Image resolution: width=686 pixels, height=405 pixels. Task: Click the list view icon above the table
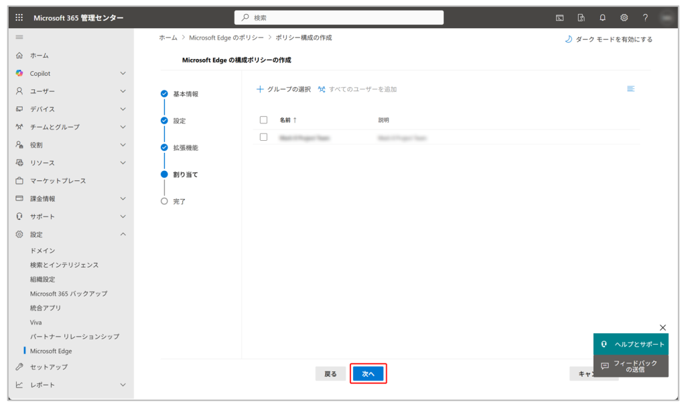pos(630,89)
